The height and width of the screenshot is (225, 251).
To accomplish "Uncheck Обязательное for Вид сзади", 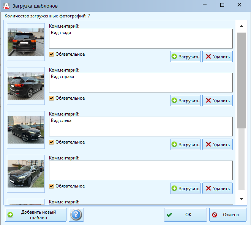I will pyautogui.click(x=51, y=54).
